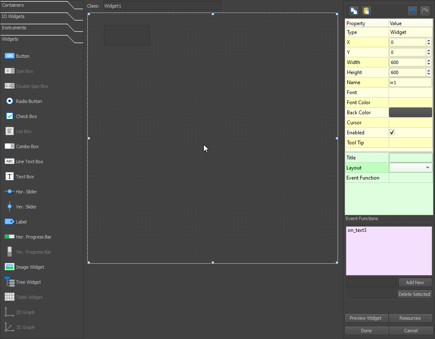Add an Image Widget
The height and width of the screenshot is (339, 435).
(25, 267)
